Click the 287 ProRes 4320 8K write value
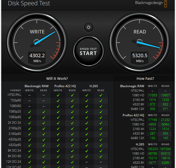Viewport: 176px width, 168px height. click(x=152, y=134)
